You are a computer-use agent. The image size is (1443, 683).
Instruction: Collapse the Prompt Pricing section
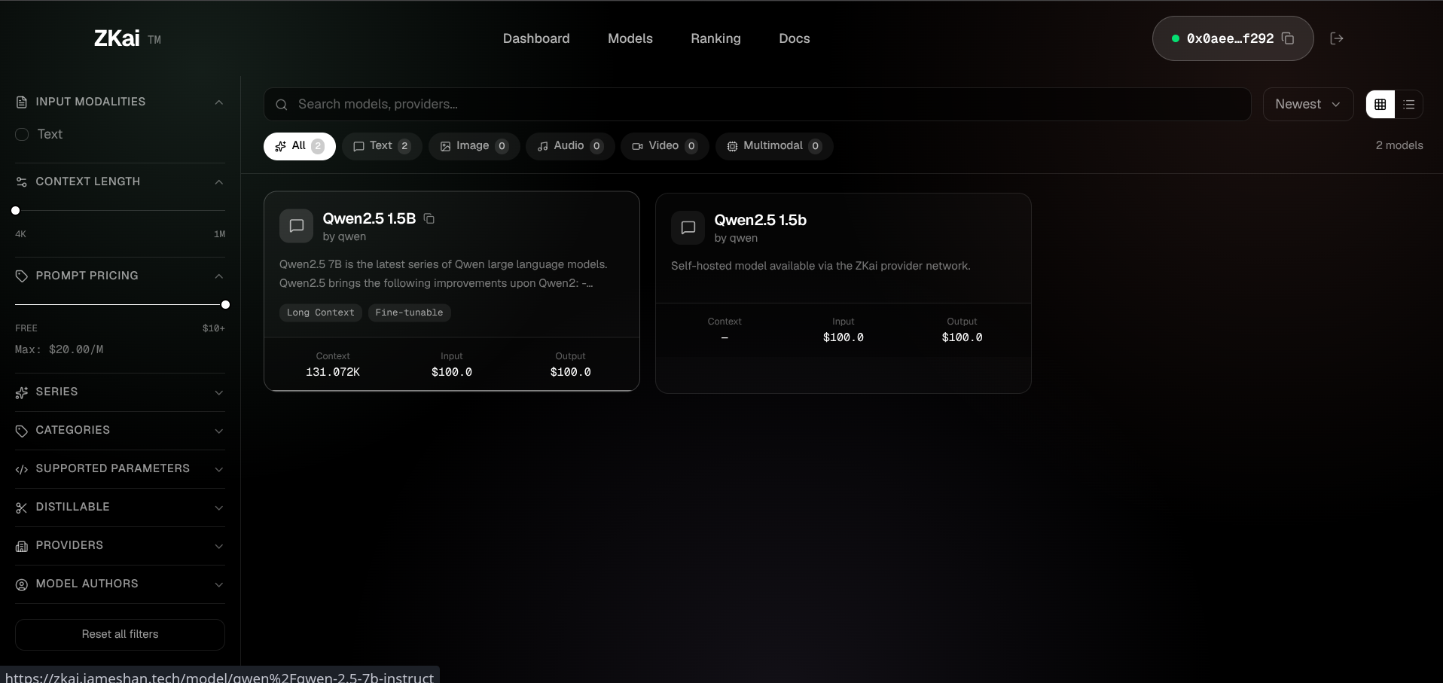[219, 276]
